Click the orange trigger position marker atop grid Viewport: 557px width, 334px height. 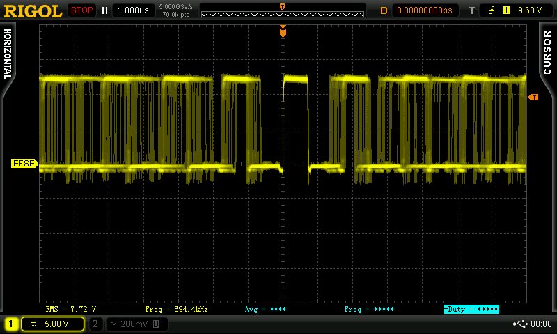tap(283, 32)
